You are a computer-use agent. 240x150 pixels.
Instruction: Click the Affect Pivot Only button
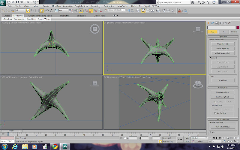click(223, 44)
